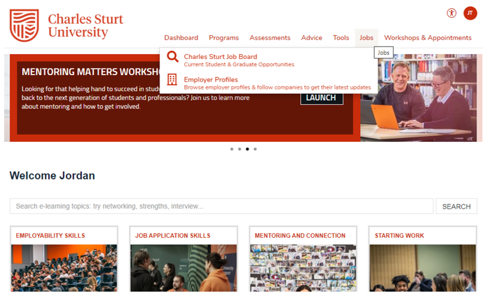The width and height of the screenshot is (483, 297).
Task: Collapse the Jobs menu in the navigation bar
Action: tap(366, 38)
